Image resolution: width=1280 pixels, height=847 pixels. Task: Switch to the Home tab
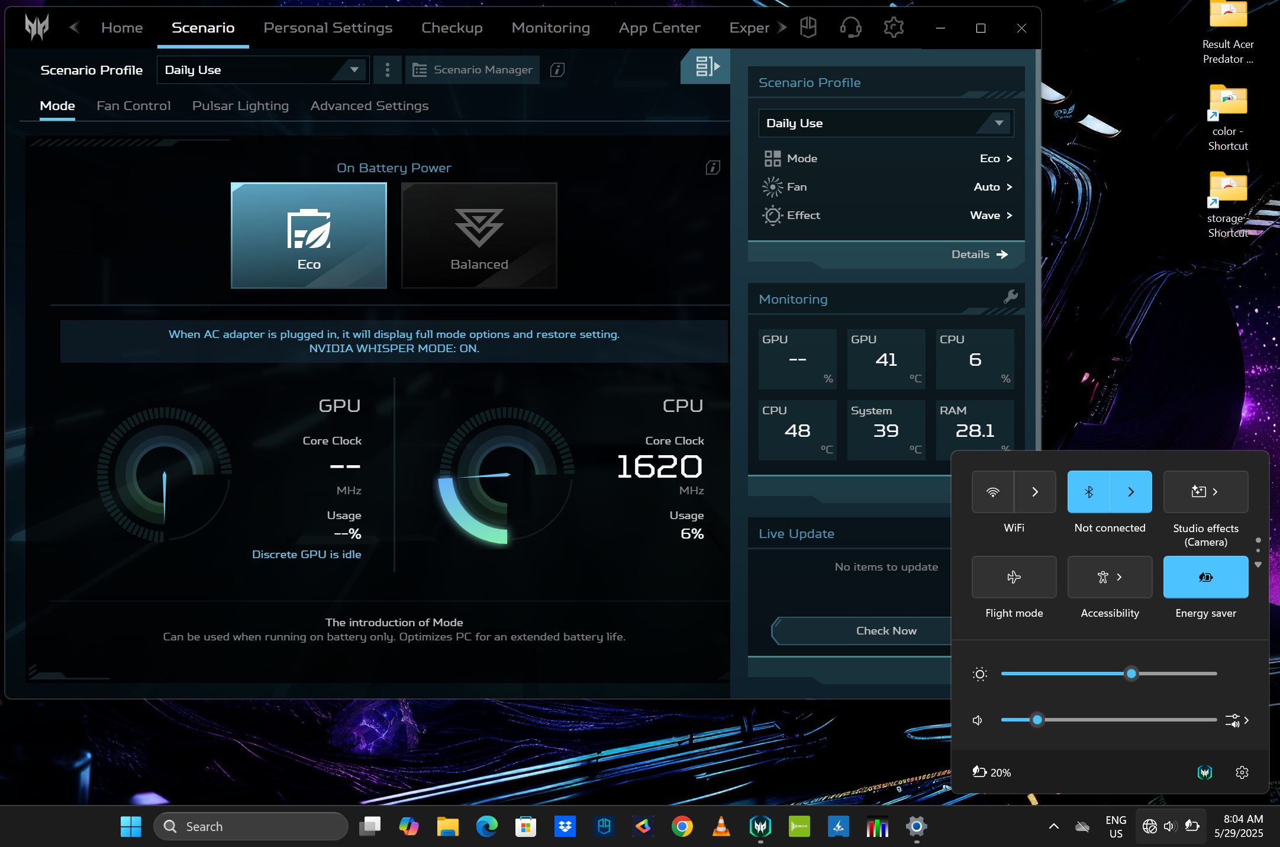coord(122,28)
